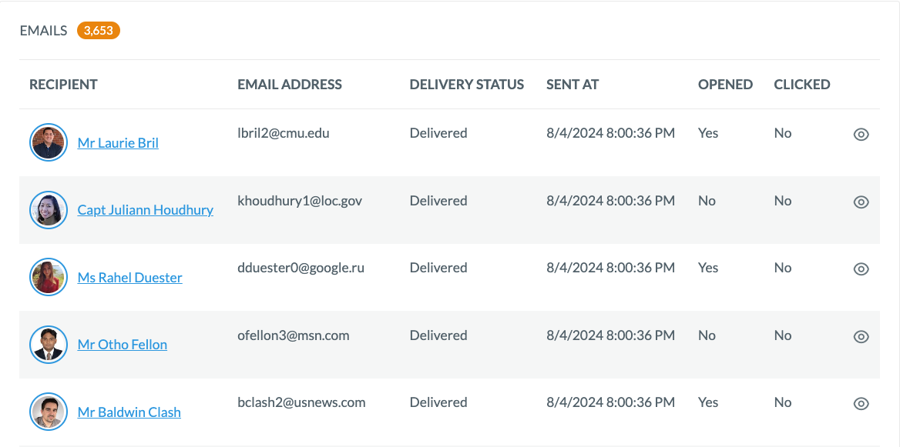Viewport: 900px width, 447px height.
Task: Click the 3,653 emails count badge
Action: pyautogui.click(x=98, y=30)
